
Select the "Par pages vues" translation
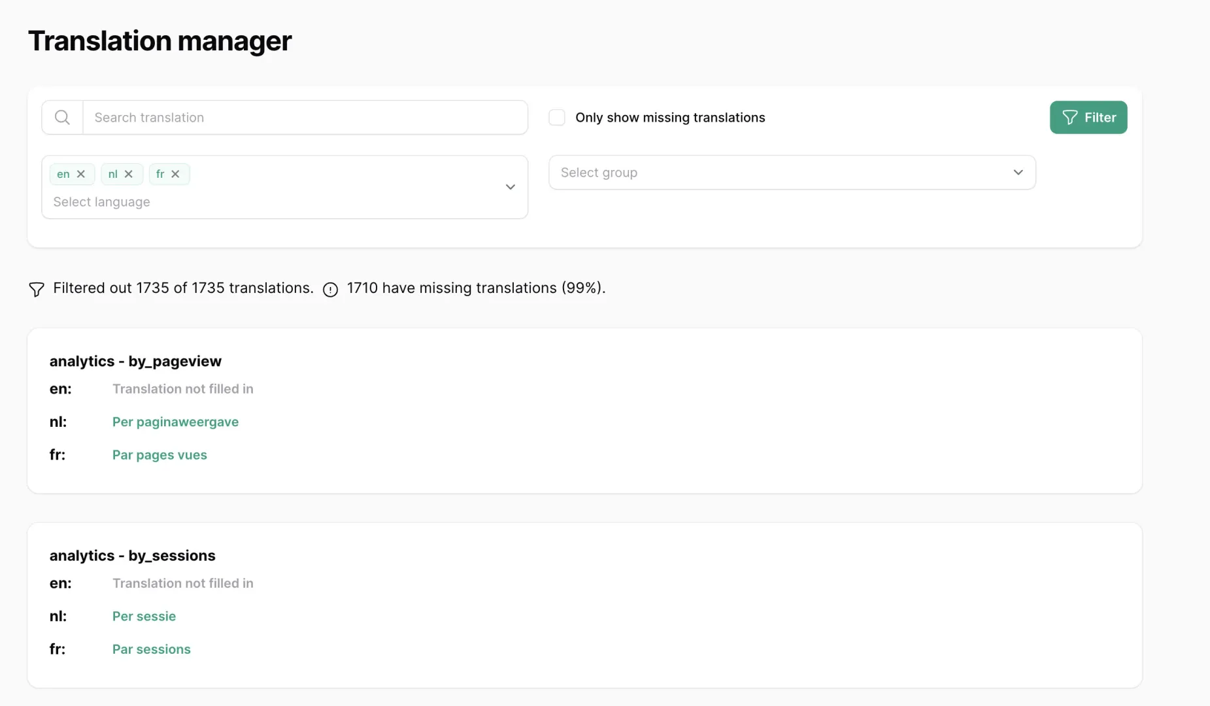pos(159,454)
